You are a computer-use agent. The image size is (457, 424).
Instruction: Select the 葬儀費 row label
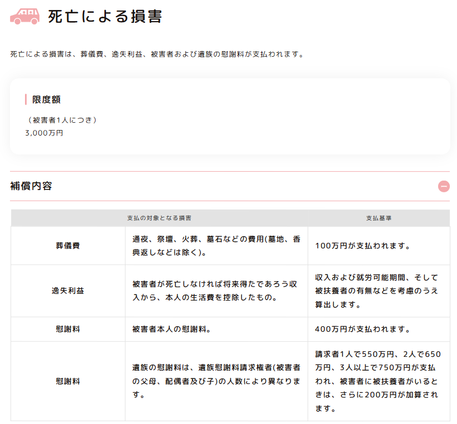[68, 246]
